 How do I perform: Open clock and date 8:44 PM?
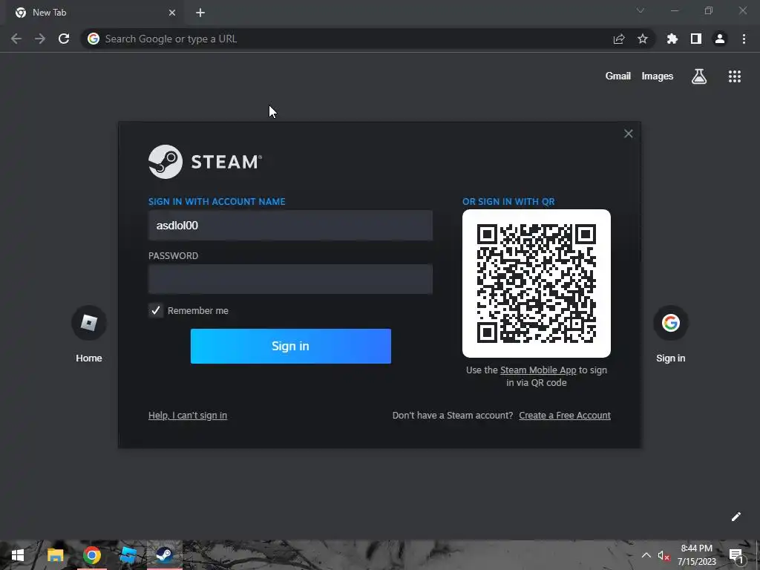(697, 555)
